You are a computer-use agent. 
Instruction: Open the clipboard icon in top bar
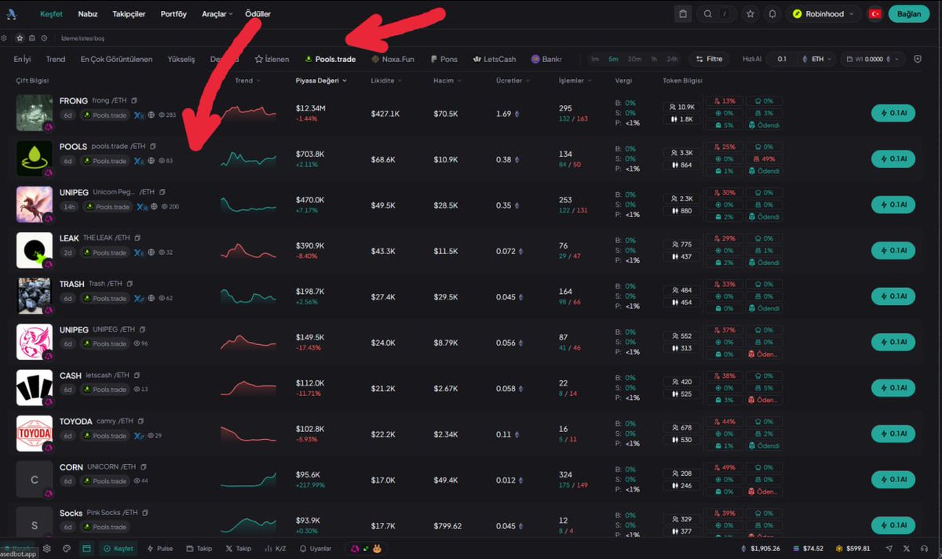[683, 14]
